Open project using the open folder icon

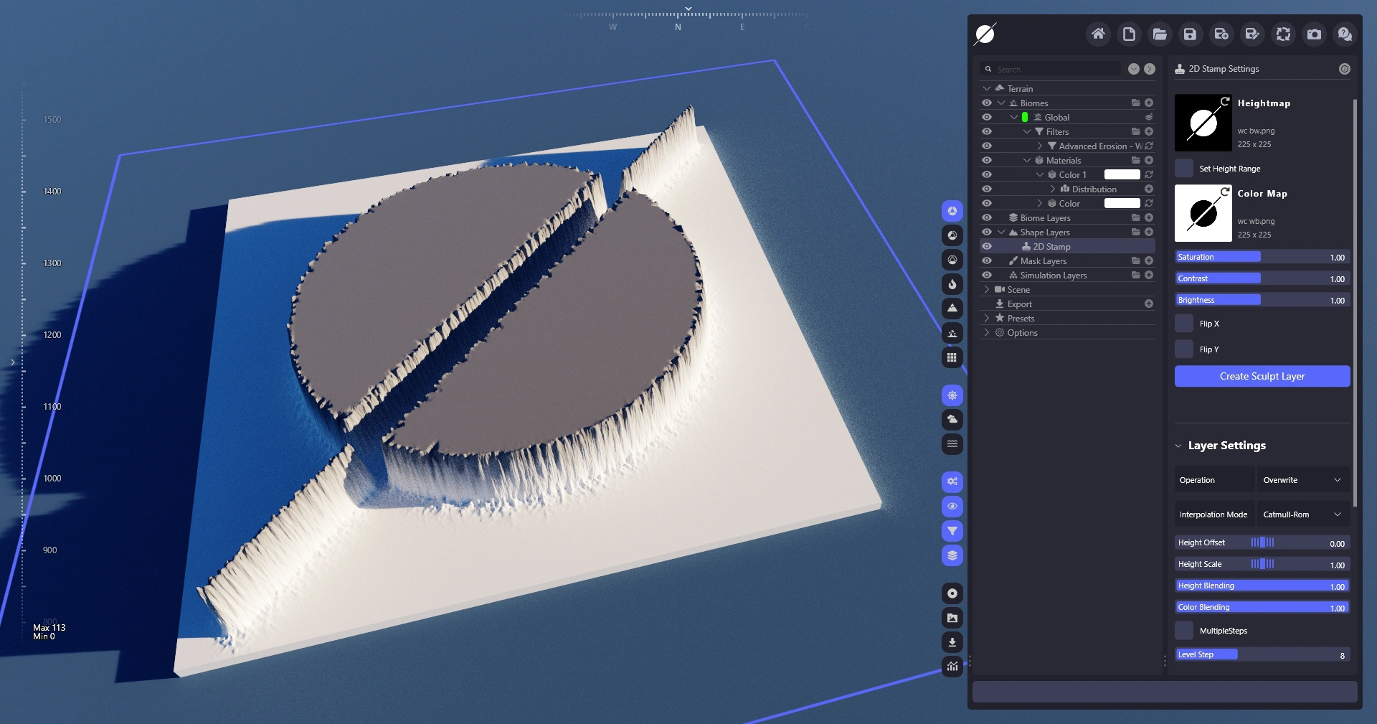coord(1160,34)
